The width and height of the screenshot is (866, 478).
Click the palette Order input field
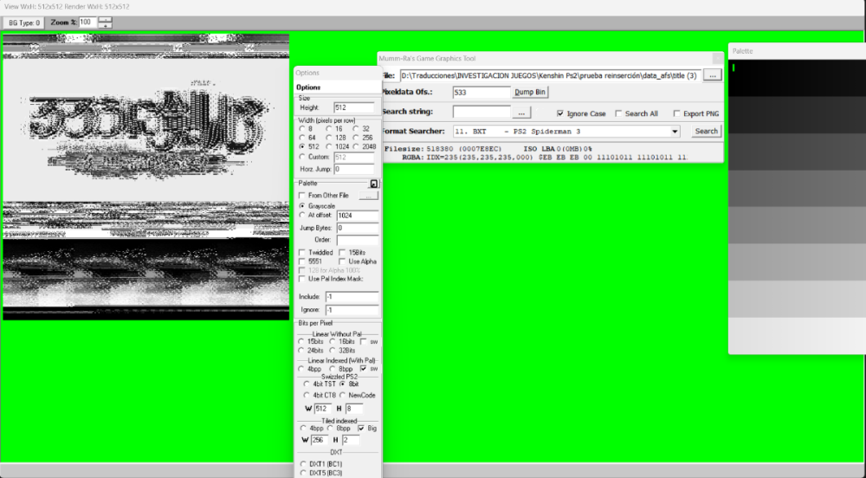coord(358,240)
